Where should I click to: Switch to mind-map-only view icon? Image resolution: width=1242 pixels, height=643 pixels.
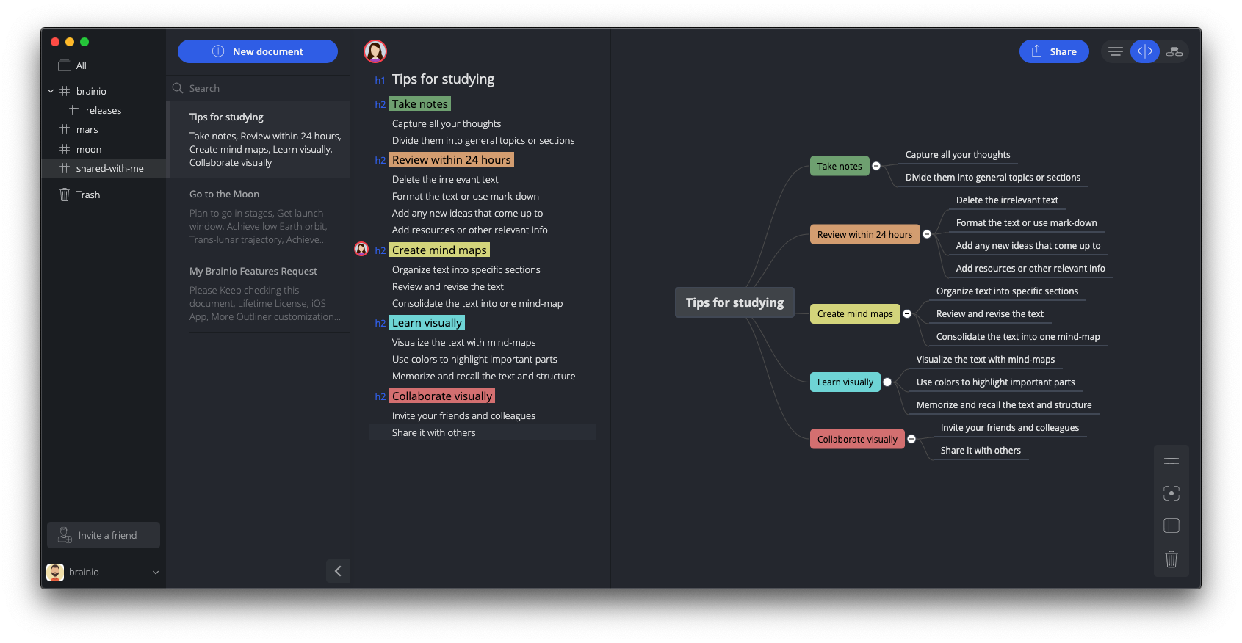coord(1174,51)
